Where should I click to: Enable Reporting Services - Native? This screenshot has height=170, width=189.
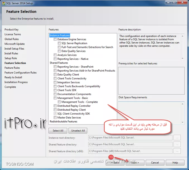pos(55,59)
